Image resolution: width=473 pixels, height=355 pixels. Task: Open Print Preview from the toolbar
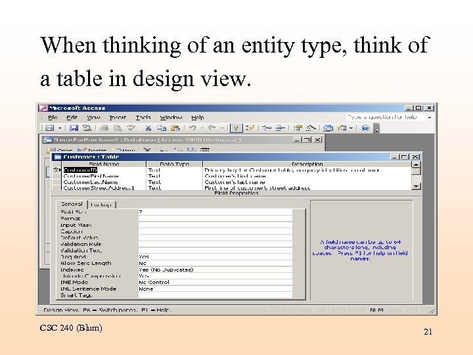coord(118,128)
